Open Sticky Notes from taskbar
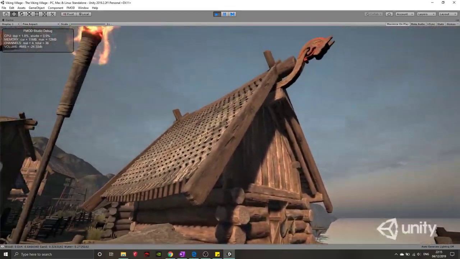Screen dimensions: 460x259 (x=217, y=254)
